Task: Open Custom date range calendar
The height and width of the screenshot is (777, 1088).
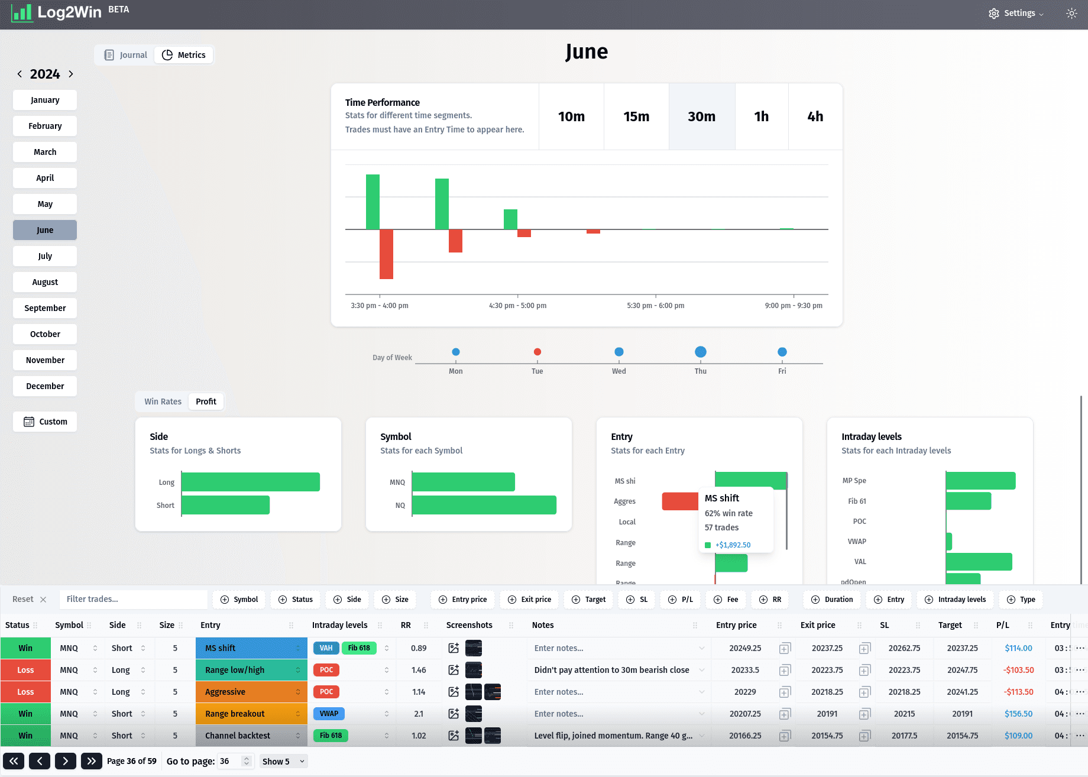Action: (45, 422)
